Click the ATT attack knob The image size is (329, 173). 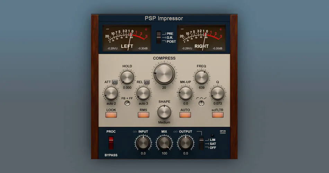[111, 93]
